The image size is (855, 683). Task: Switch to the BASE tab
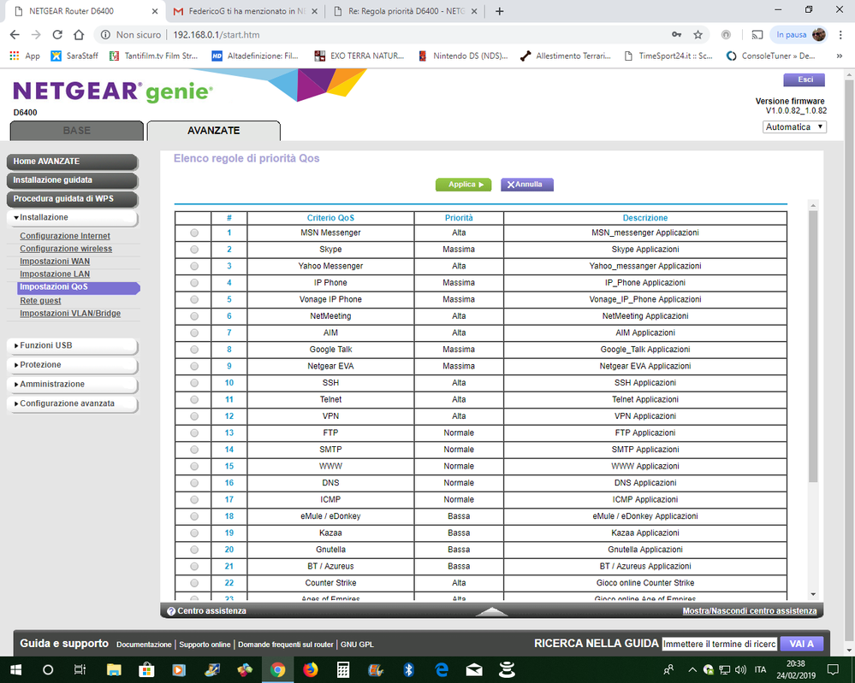pos(77,131)
